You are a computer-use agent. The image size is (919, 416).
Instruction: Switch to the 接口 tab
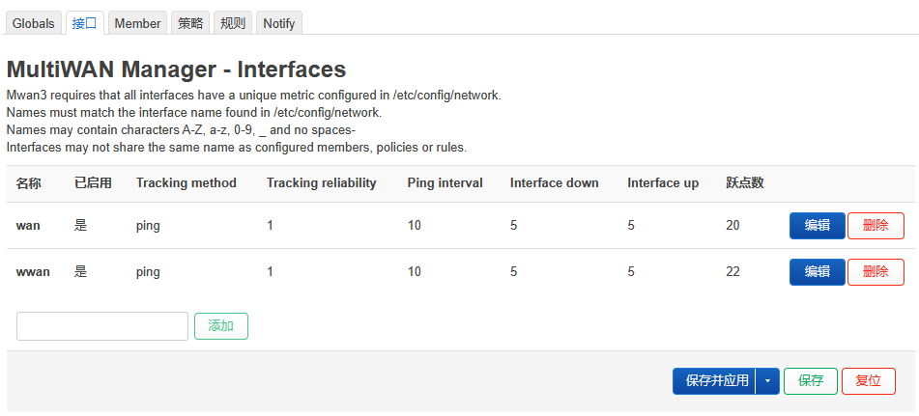pos(84,23)
